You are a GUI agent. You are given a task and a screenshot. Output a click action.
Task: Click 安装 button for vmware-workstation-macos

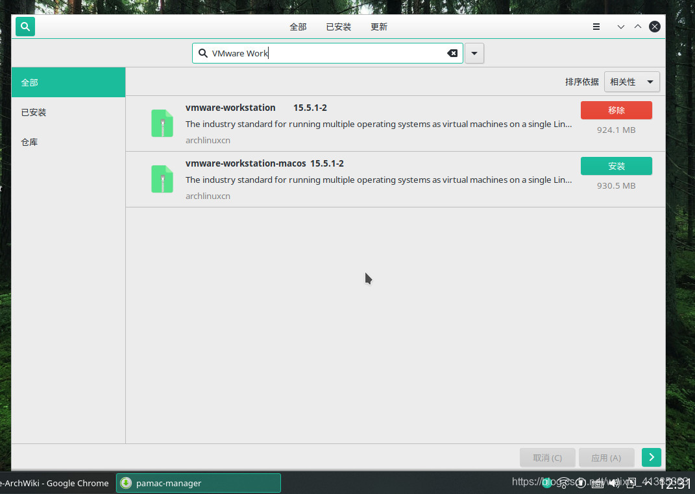click(616, 166)
